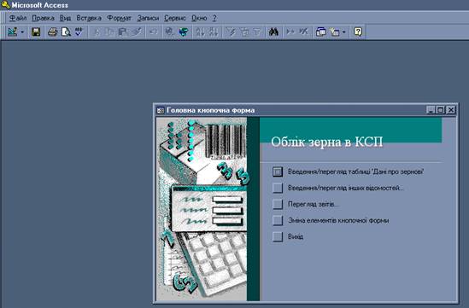
Task: Open Print Preview from toolbar
Action: click(66, 32)
